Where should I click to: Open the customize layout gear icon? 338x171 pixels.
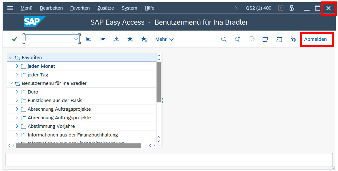[x=293, y=39]
